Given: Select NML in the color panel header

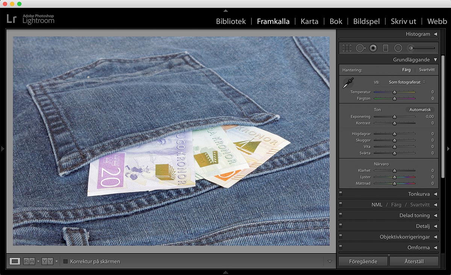Looking at the screenshot, I should [377, 205].
